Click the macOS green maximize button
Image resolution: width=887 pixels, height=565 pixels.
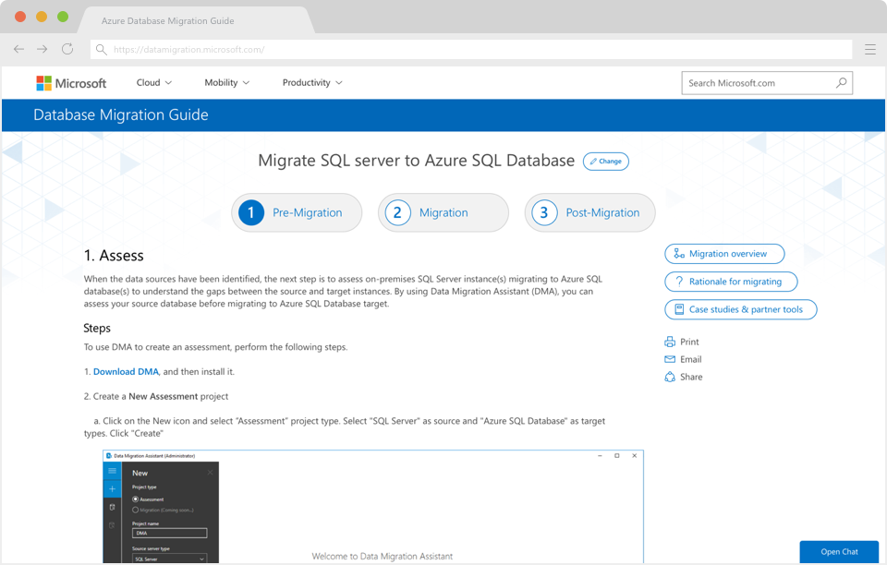point(63,17)
